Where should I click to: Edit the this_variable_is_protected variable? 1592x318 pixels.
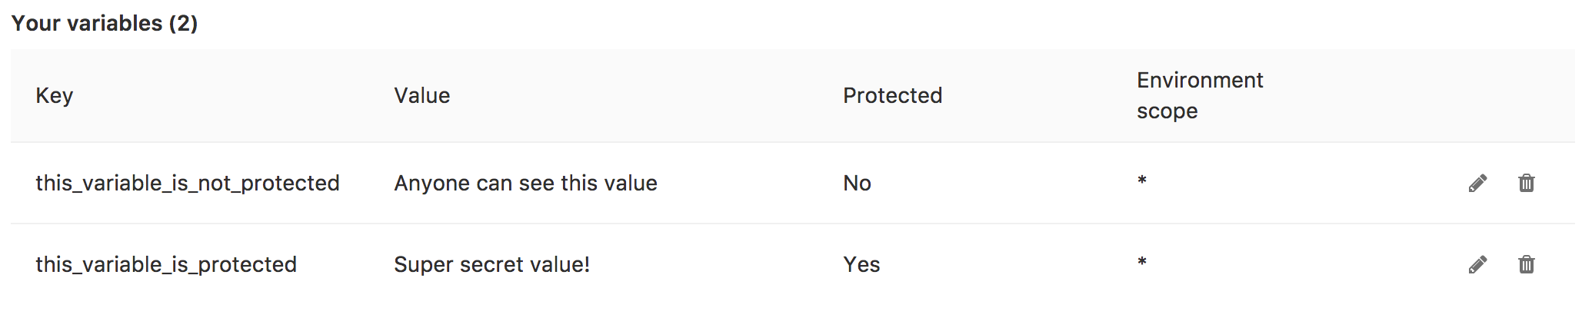[x=1477, y=265]
